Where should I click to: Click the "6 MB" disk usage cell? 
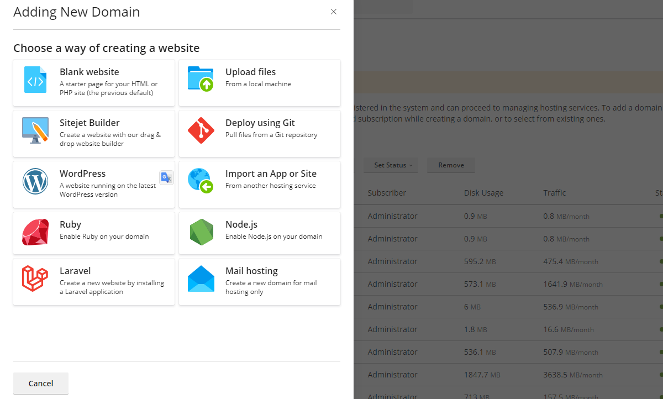[473, 307]
